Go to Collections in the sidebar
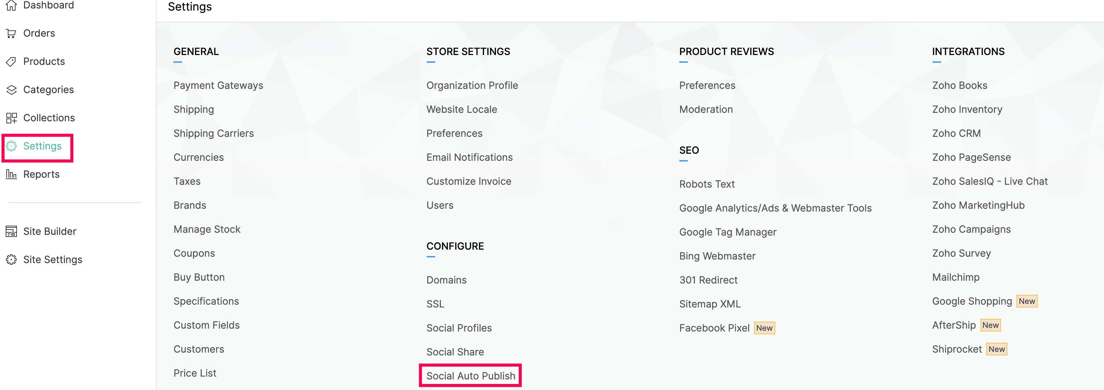 click(x=49, y=118)
